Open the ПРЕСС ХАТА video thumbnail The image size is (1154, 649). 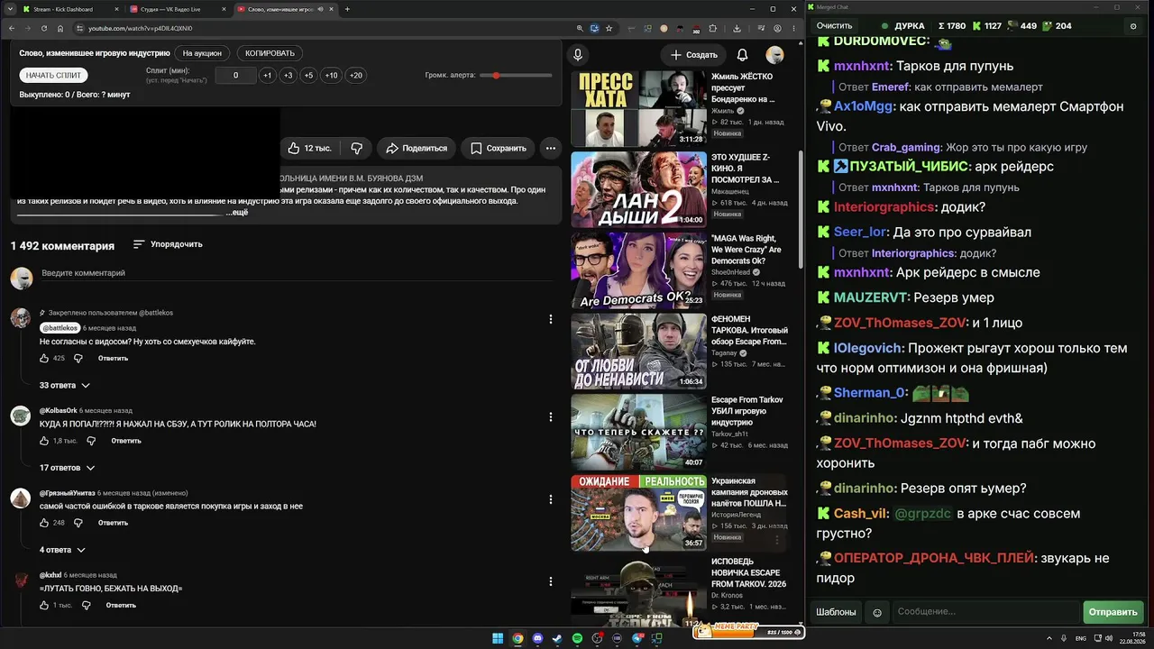click(x=638, y=108)
